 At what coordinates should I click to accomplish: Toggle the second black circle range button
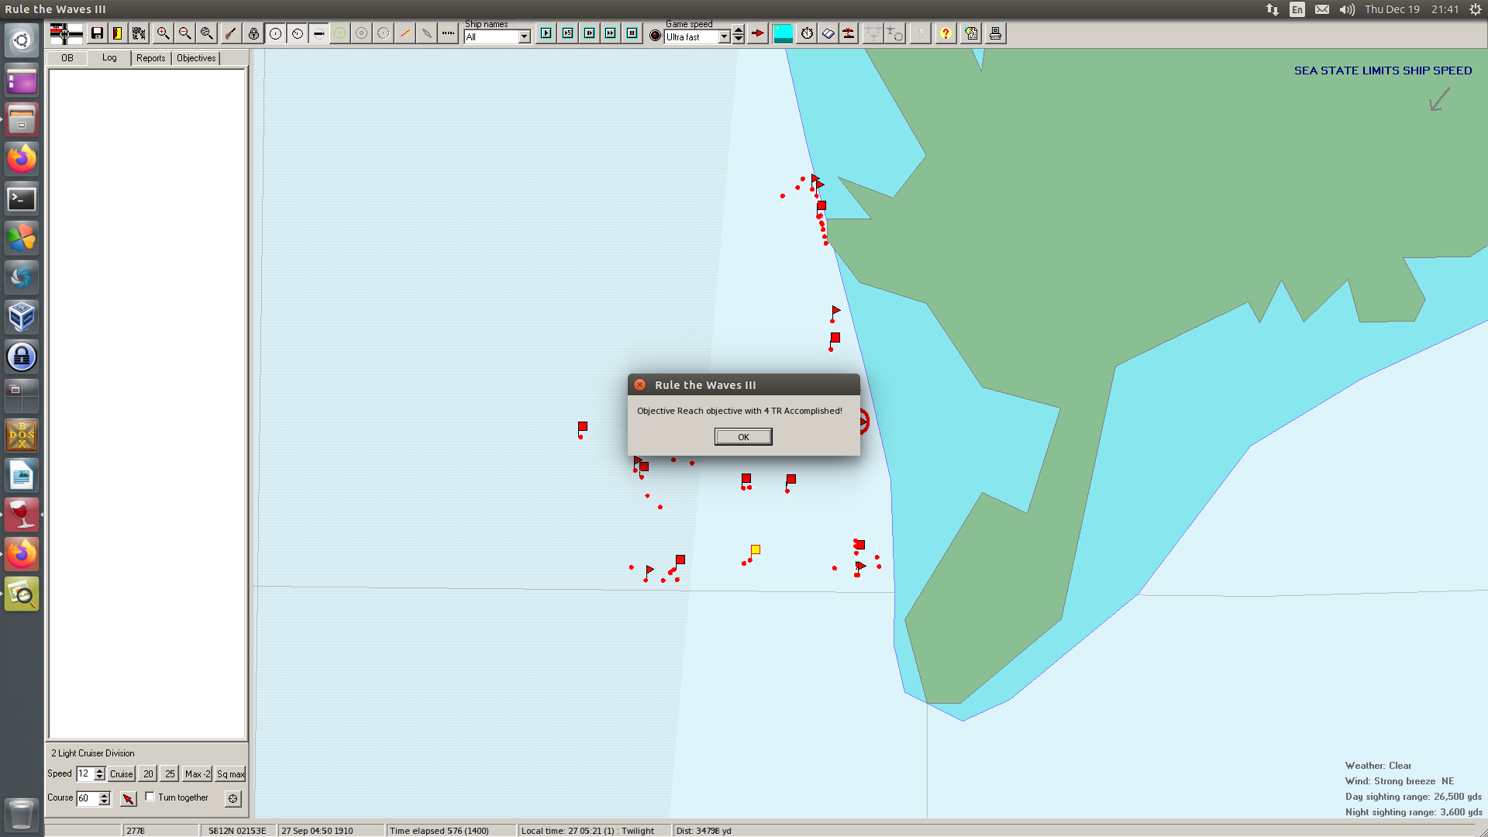pos(297,33)
